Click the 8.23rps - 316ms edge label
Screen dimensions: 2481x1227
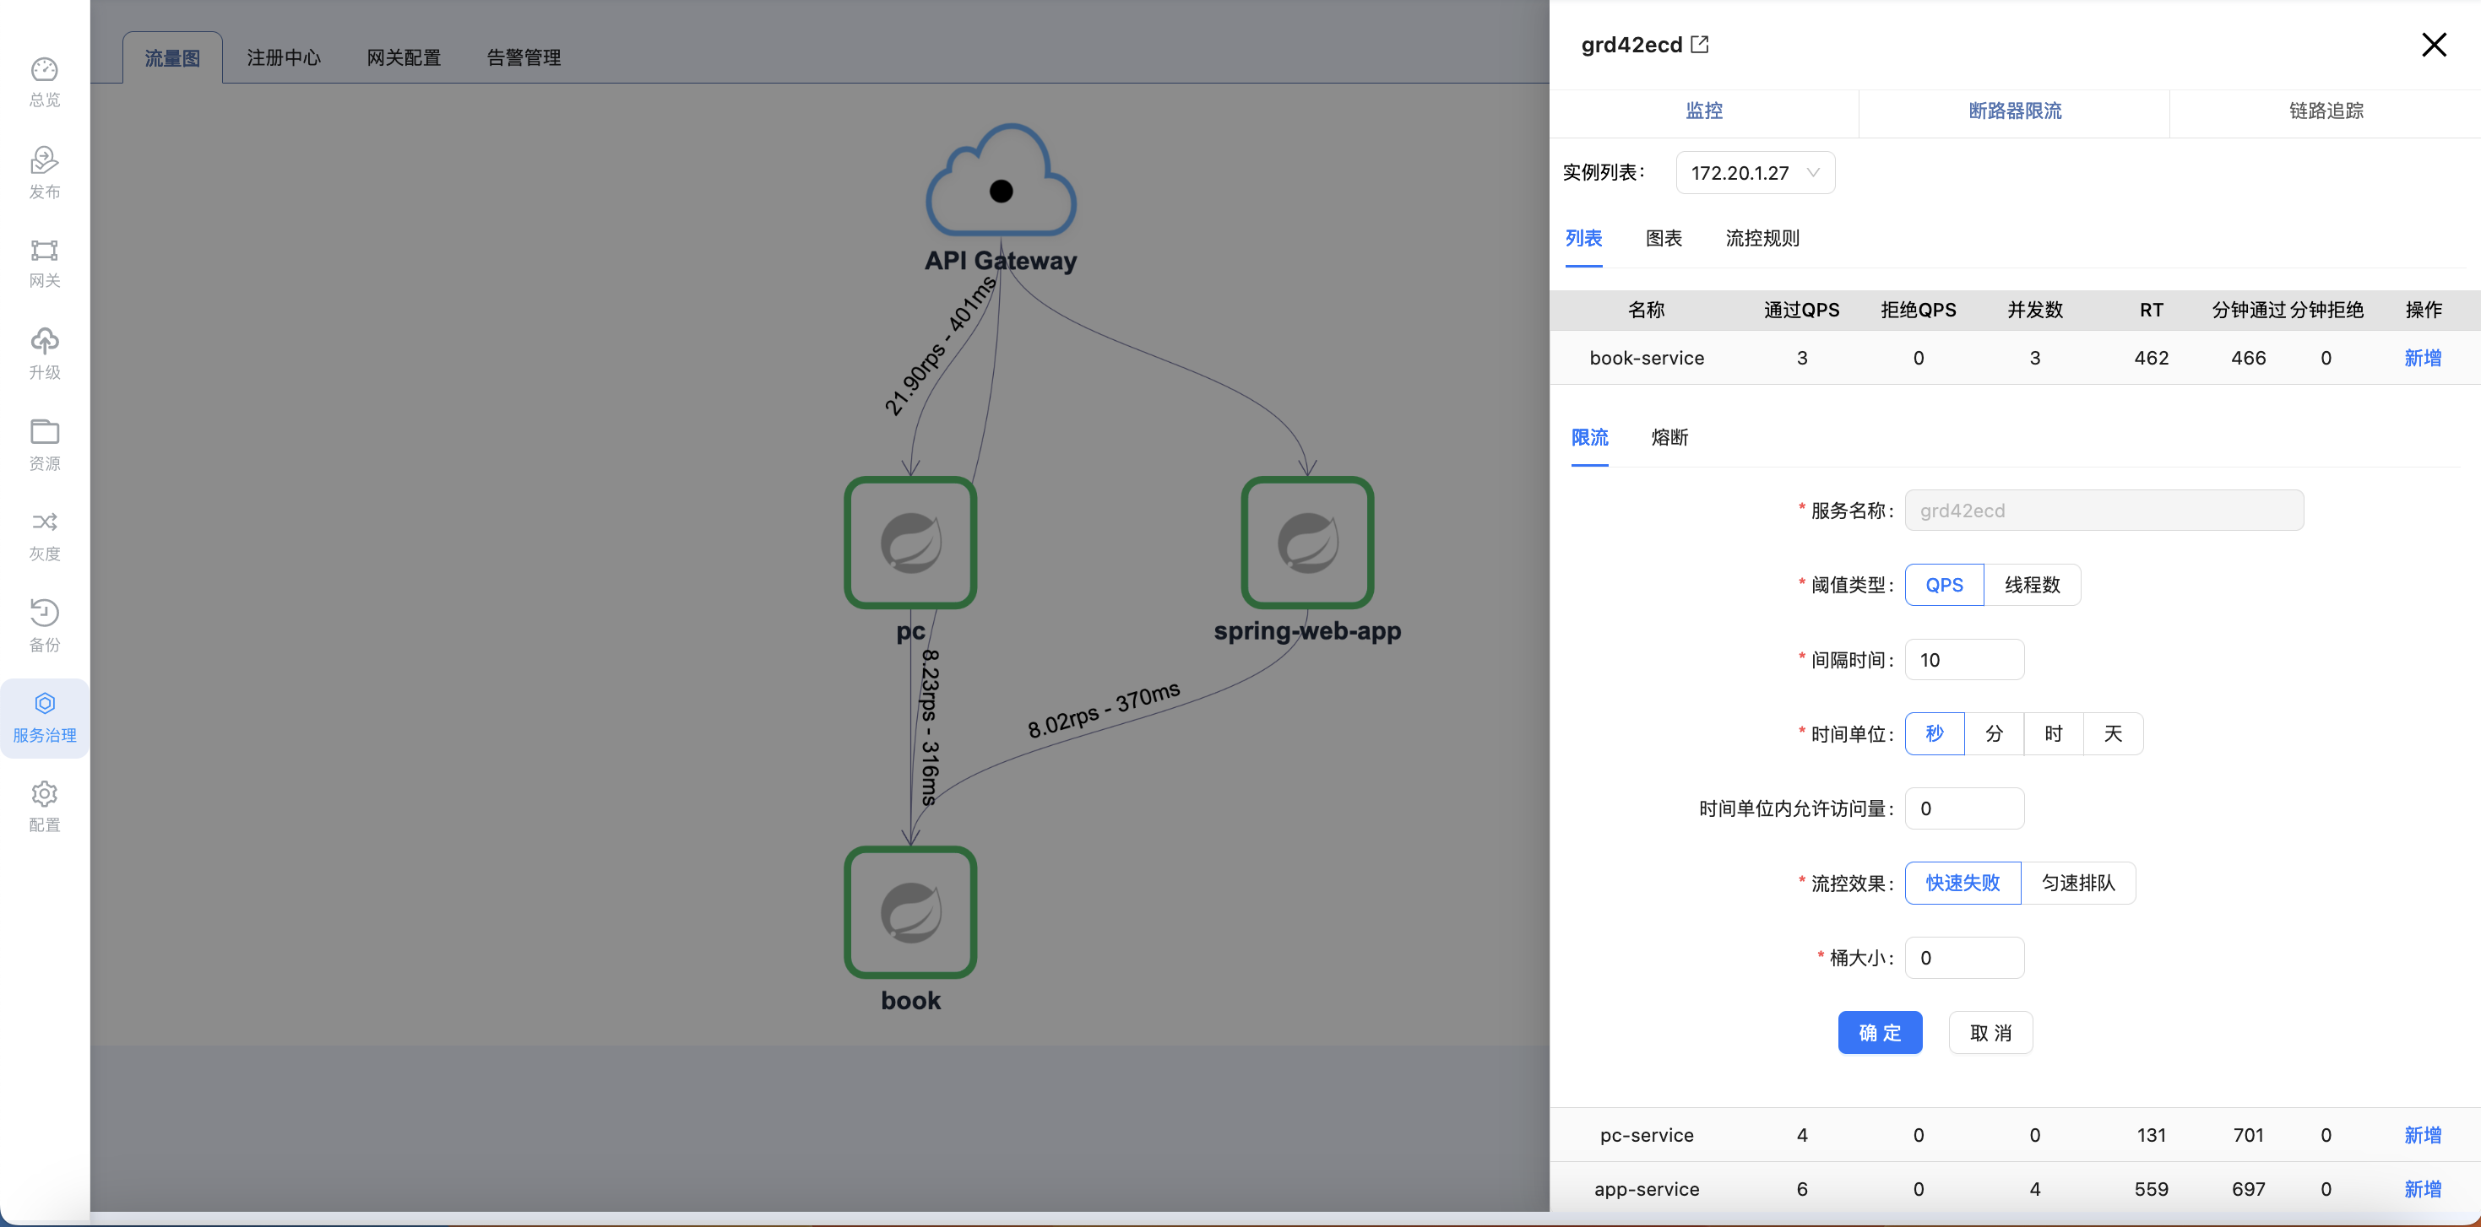(930, 727)
